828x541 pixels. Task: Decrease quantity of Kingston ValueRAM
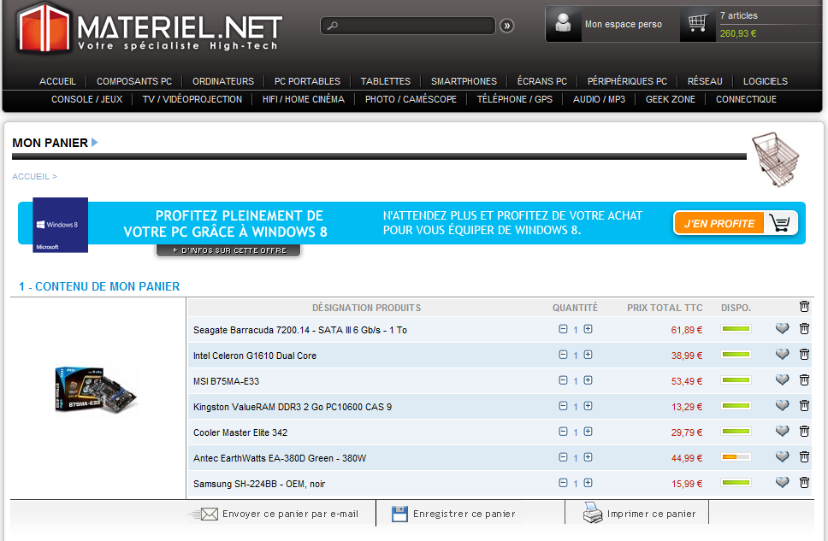coord(563,406)
